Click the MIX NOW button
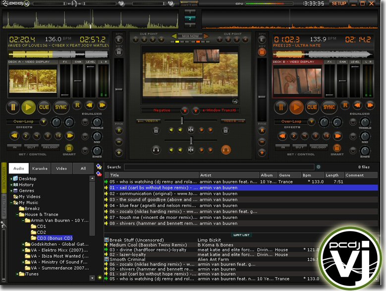386x291 pixels. pos(190,36)
